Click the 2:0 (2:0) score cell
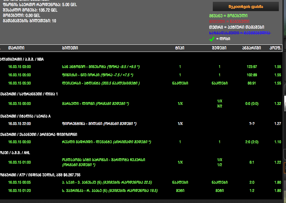286x203 pixels. 252,142
